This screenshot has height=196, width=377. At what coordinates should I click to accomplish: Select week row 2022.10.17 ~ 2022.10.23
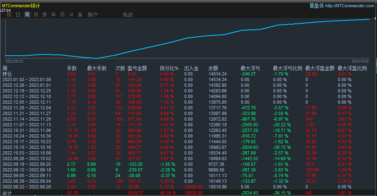pyautogui.click(x=188, y=142)
